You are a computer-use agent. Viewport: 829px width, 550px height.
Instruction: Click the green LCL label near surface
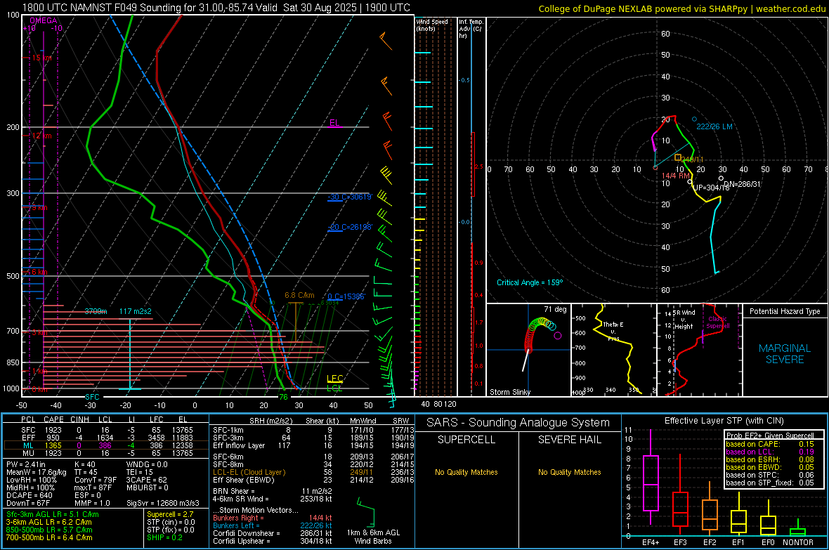coord(334,388)
